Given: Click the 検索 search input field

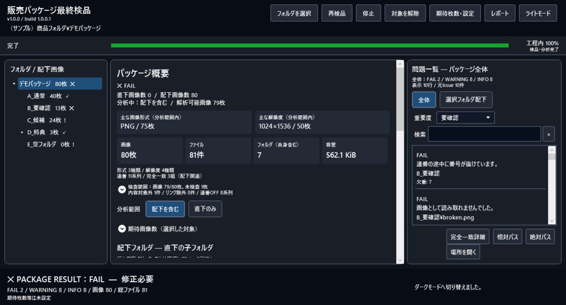Looking at the screenshot, I should [x=484, y=134].
